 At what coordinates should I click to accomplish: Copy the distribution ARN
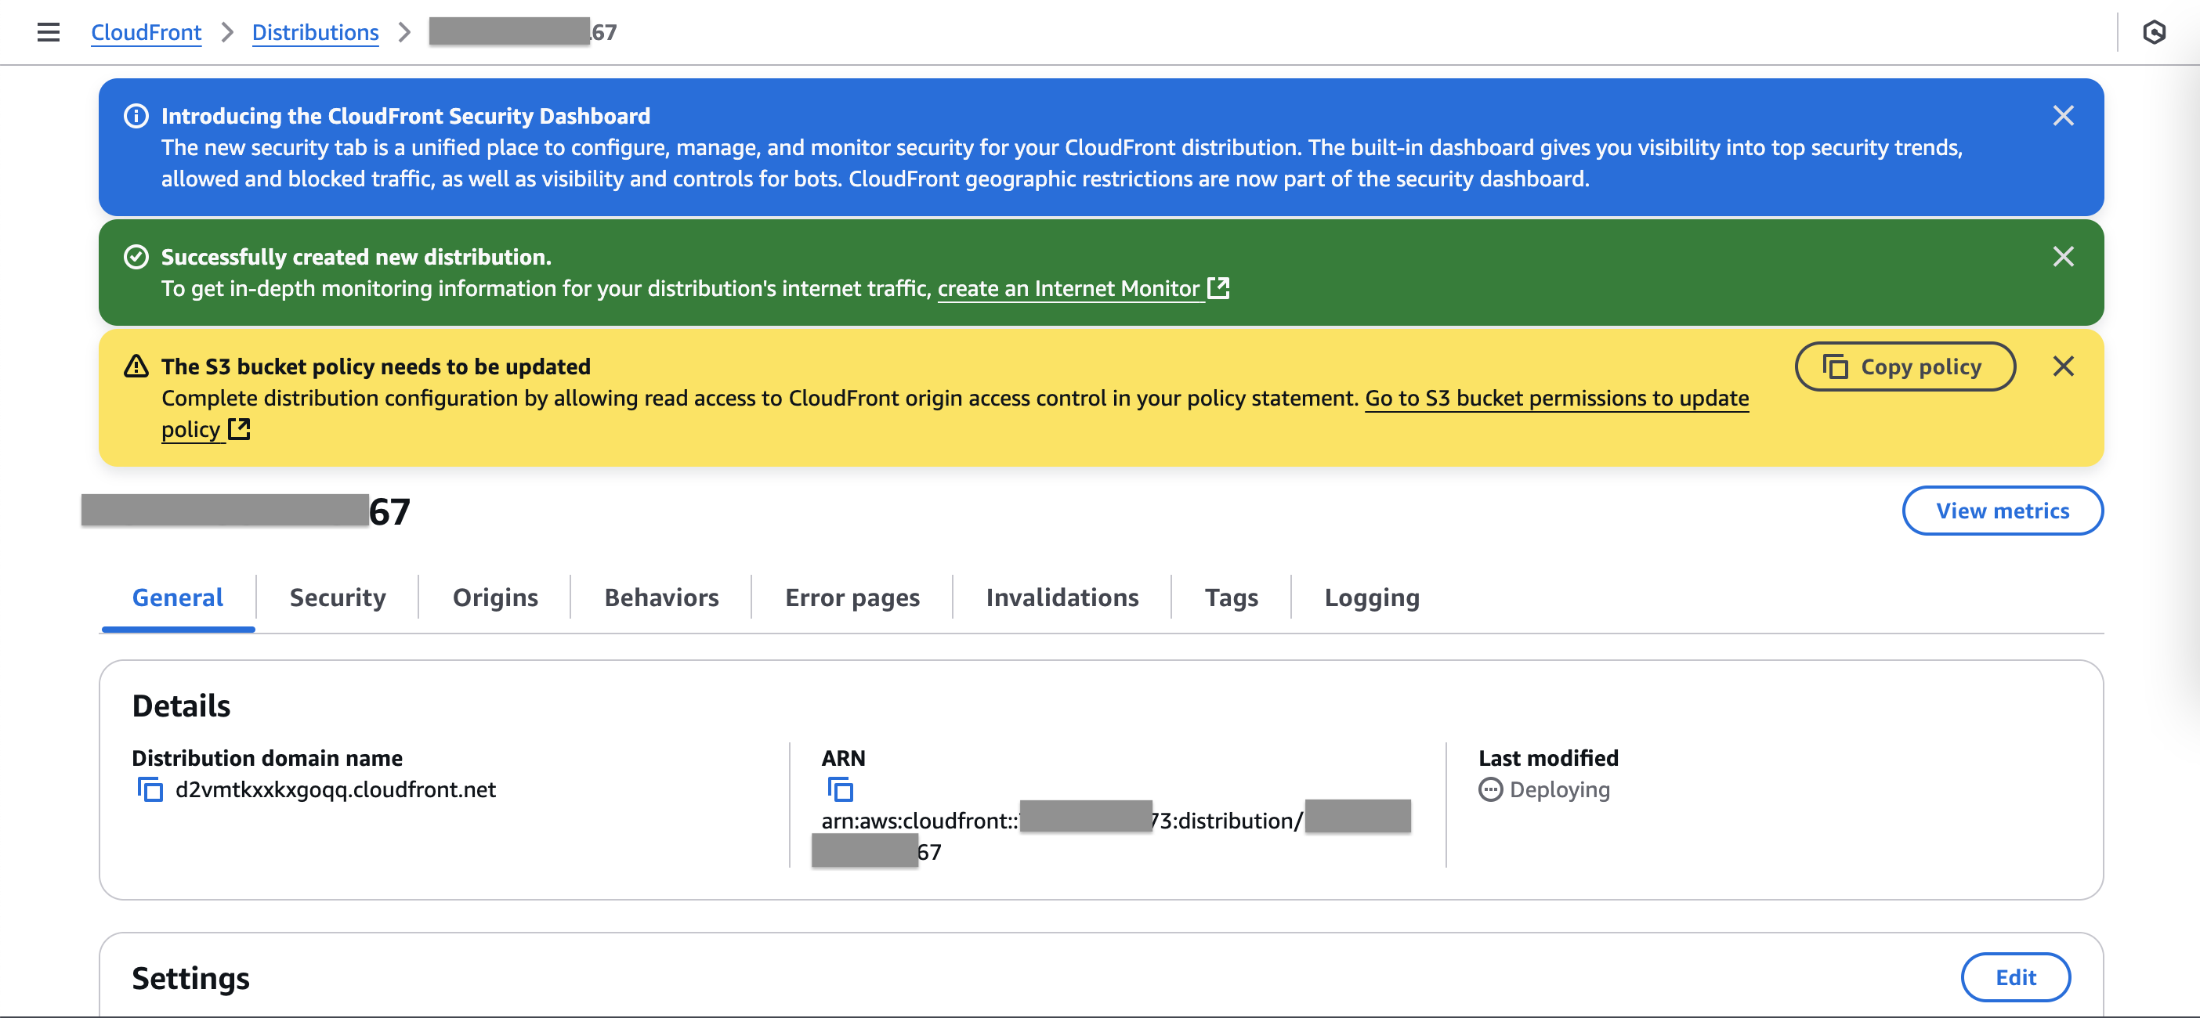(x=841, y=789)
